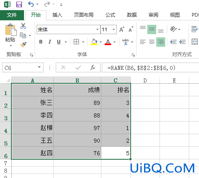Click the Decrease Indent icon
The image size is (199, 178).
coord(173,42)
